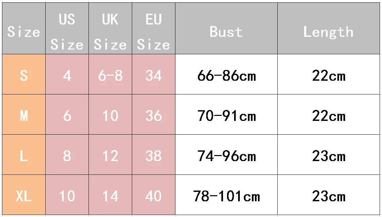Select UK size 6-8 cell

110,74
